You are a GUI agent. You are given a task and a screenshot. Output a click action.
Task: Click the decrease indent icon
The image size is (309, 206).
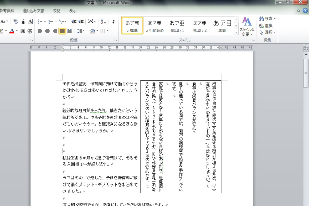pos(74,21)
